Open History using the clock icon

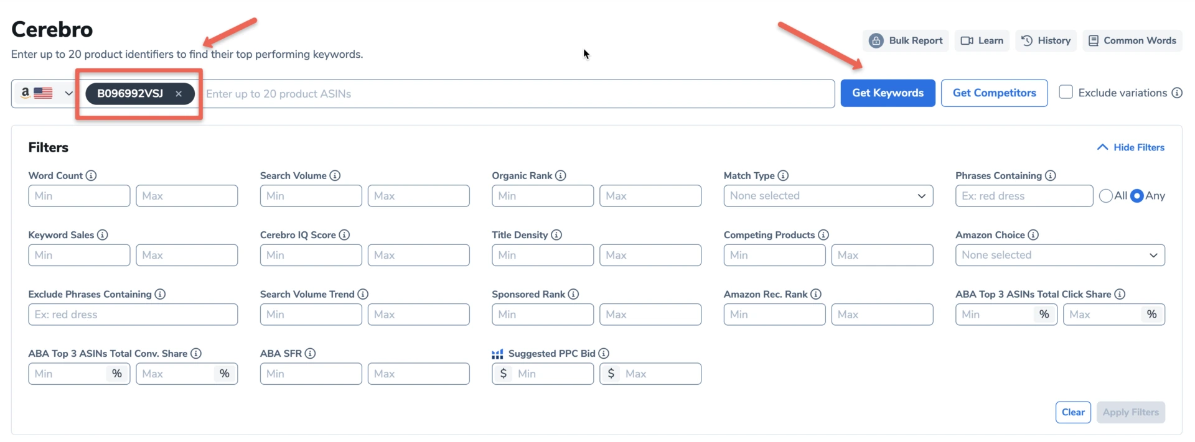pyautogui.click(x=1028, y=40)
